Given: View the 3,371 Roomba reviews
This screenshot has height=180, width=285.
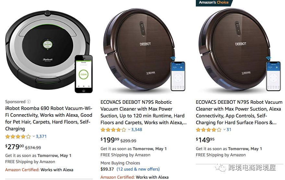Looking at the screenshot, I should tap(41, 137).
